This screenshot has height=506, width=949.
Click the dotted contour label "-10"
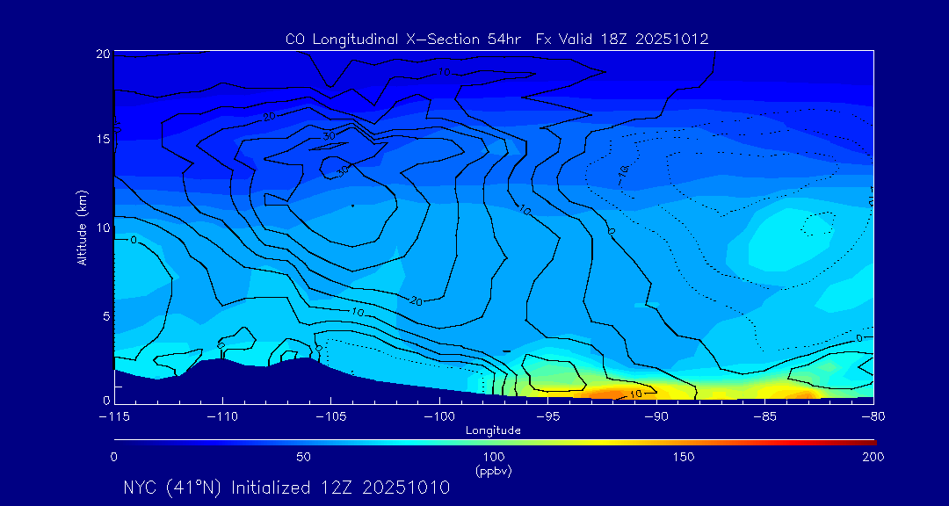coord(622,174)
